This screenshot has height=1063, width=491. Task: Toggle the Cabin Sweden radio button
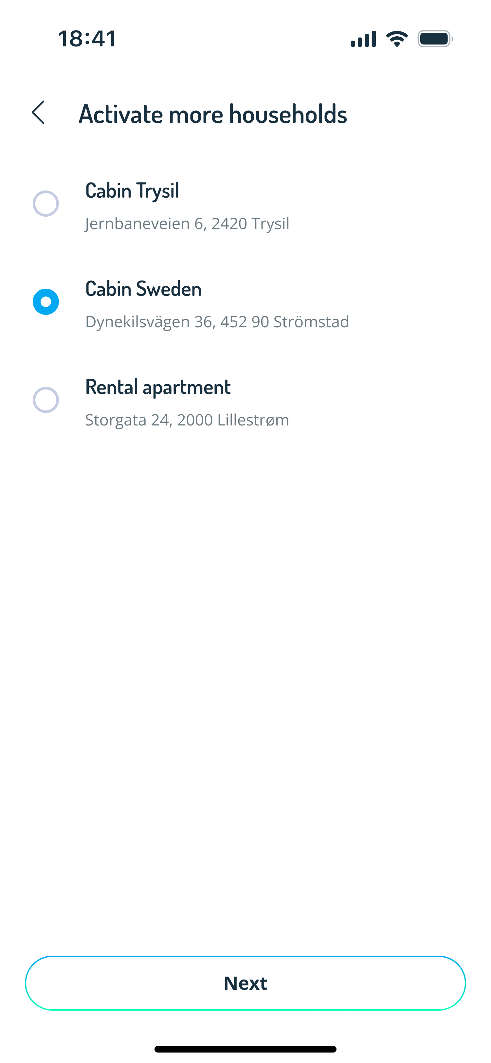(46, 302)
